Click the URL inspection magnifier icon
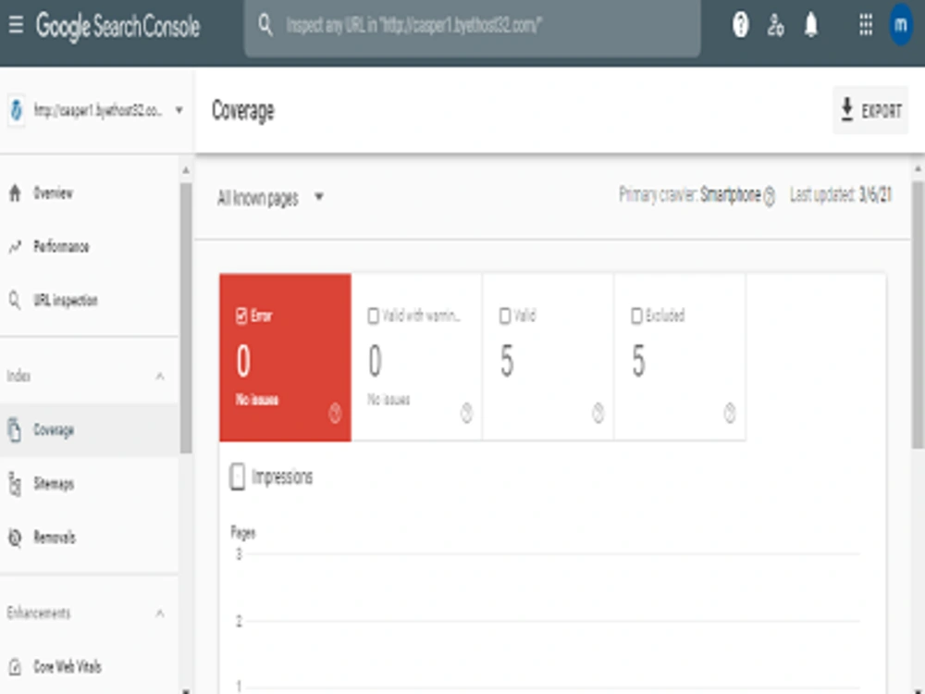 click(16, 301)
